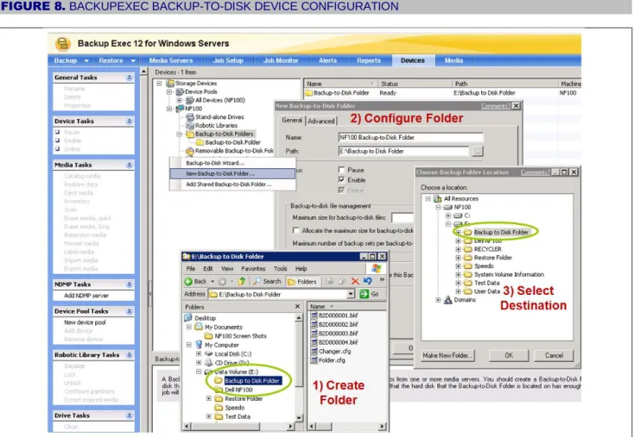This screenshot has width=634, height=437.
Task: Collapse the General Tasks panel
Action: [130, 78]
